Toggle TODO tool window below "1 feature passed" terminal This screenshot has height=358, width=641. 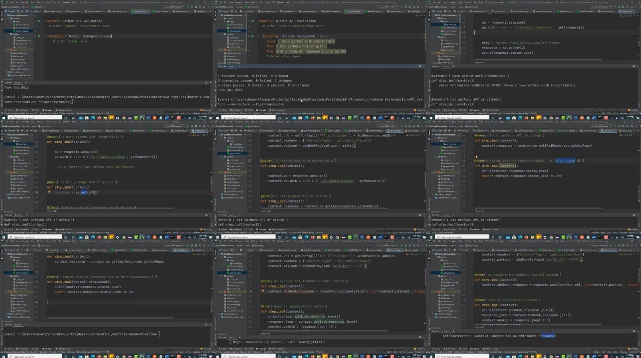pyautogui.click(x=250, y=110)
